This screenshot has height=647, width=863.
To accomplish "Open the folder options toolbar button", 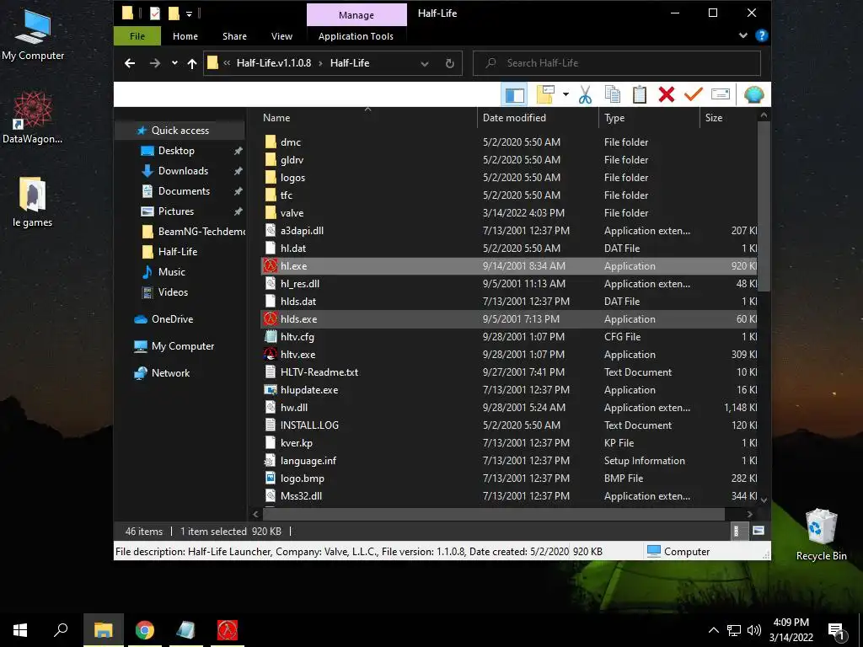I will pos(546,94).
